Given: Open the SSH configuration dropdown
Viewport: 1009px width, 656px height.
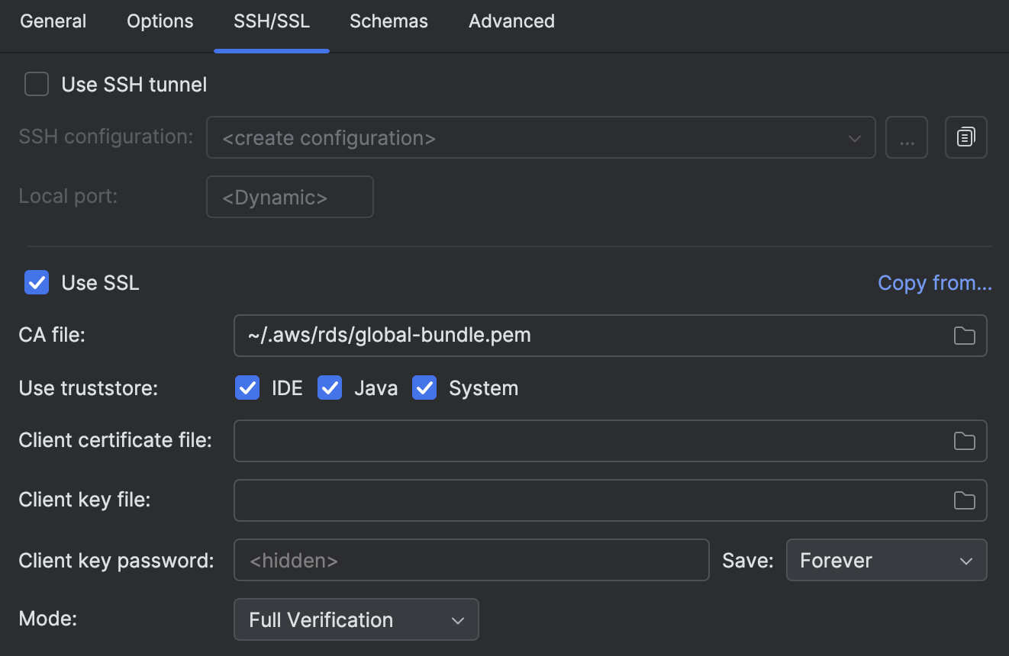Looking at the screenshot, I should point(540,137).
